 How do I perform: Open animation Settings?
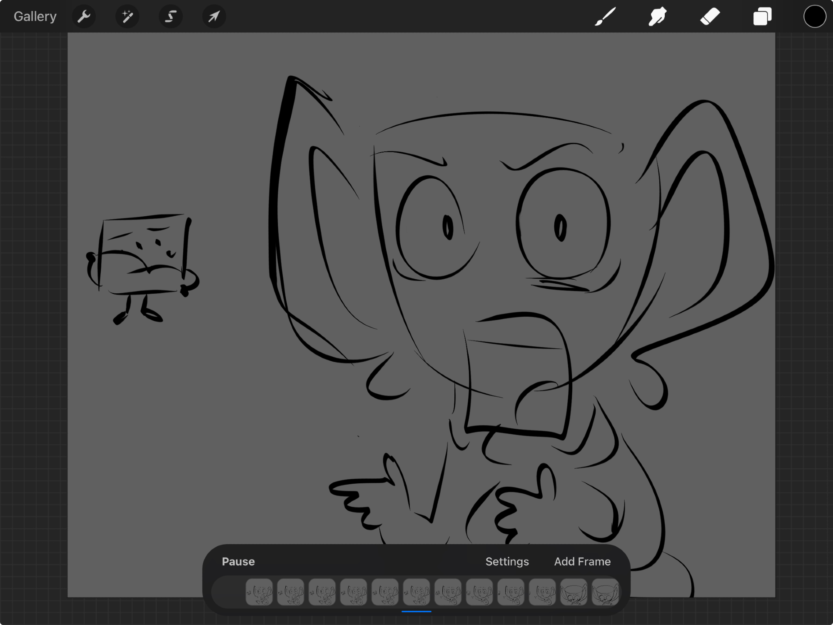(x=507, y=562)
